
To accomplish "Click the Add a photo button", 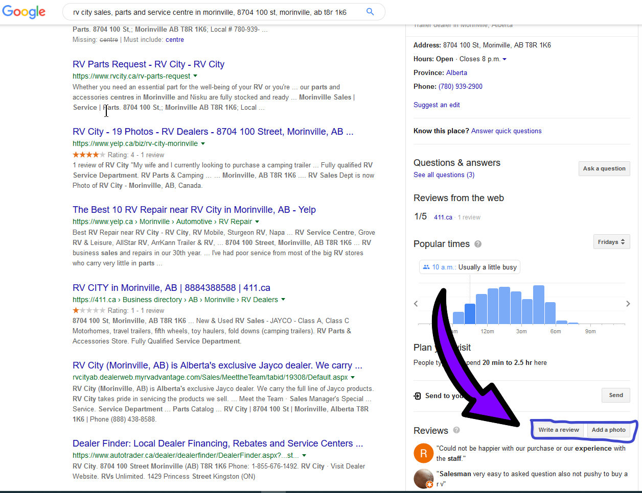I will [x=608, y=430].
